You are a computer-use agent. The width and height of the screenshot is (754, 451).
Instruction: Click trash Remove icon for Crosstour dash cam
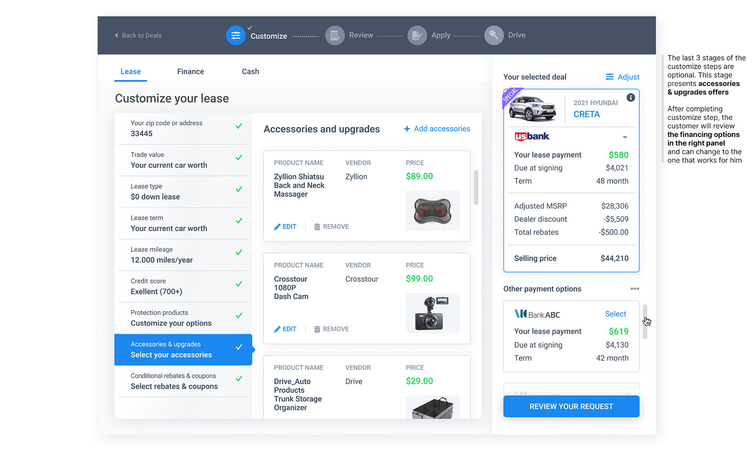(x=317, y=329)
